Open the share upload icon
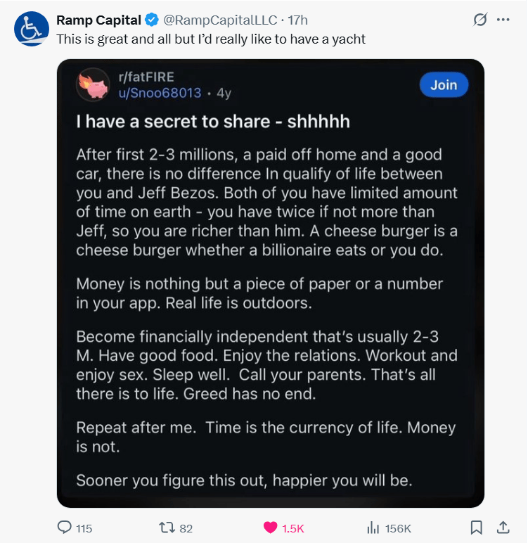This screenshot has height=543, width=528. (503, 528)
